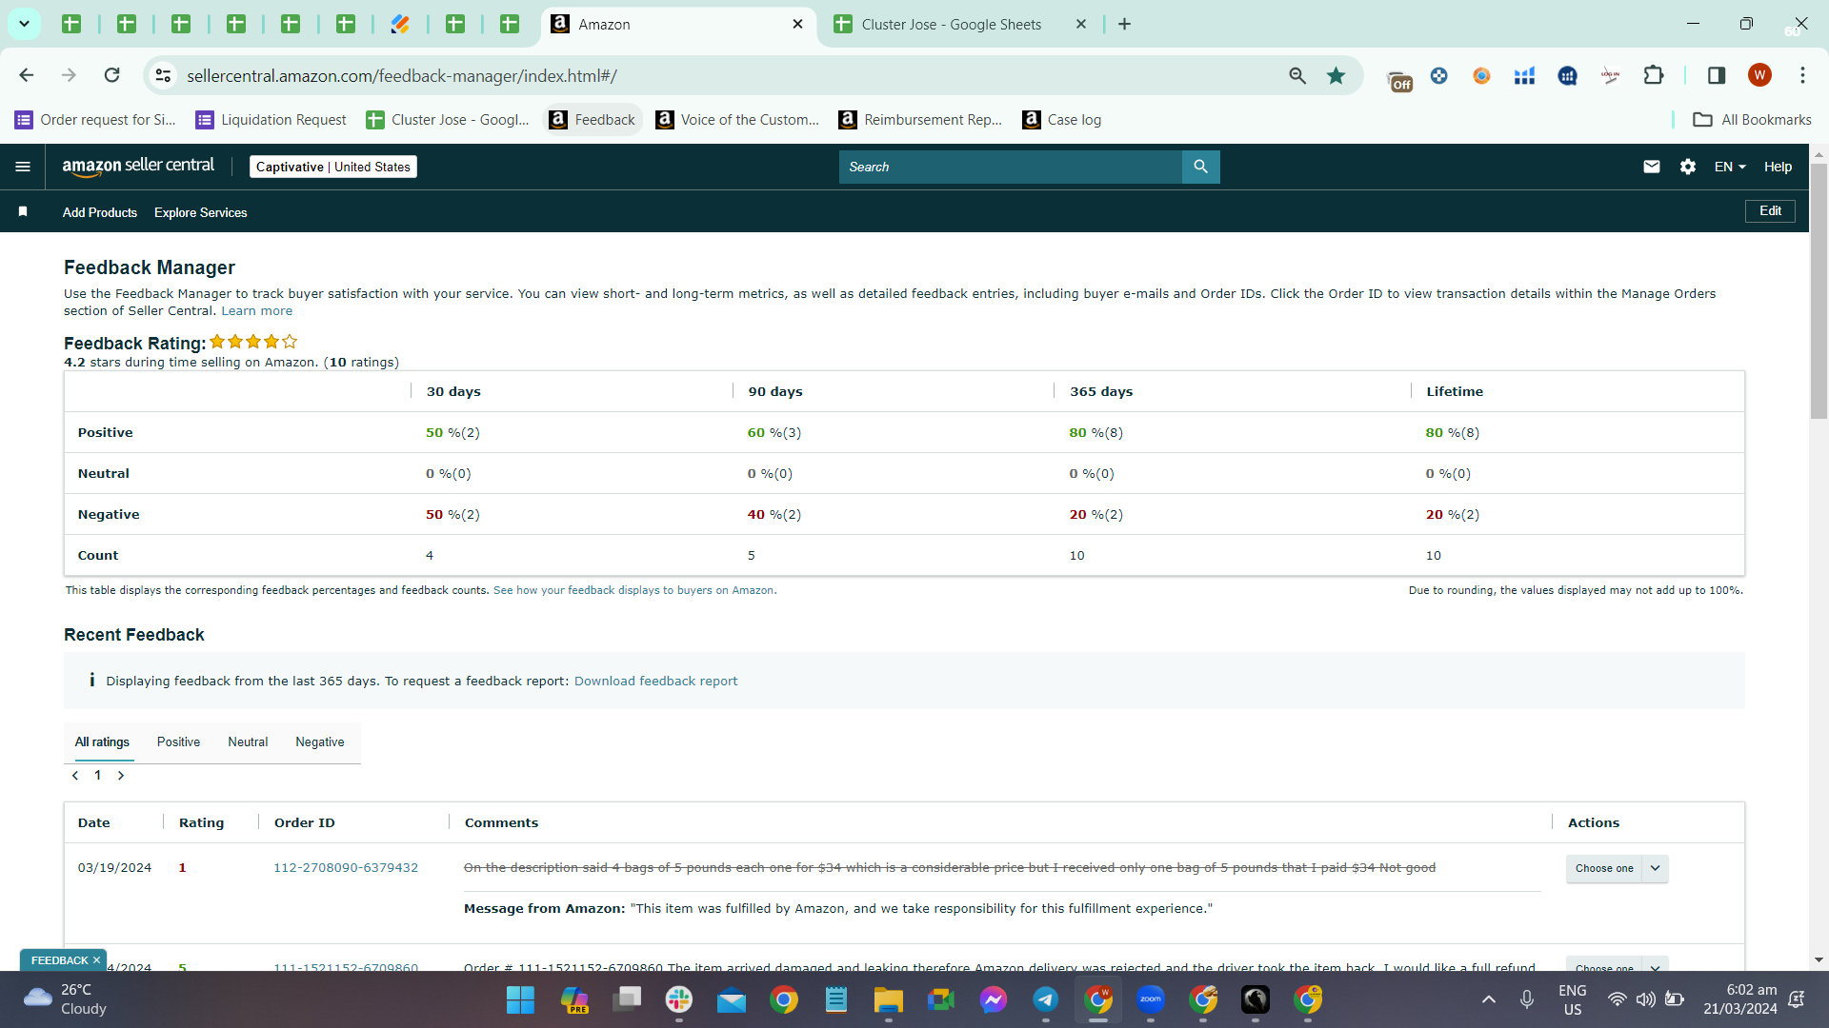Click Download feedback report link
Screen dimensions: 1829x1028
click(x=655, y=682)
